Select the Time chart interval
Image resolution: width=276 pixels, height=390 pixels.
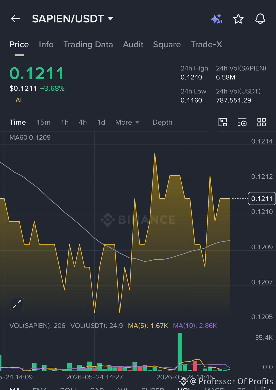[x=18, y=122]
